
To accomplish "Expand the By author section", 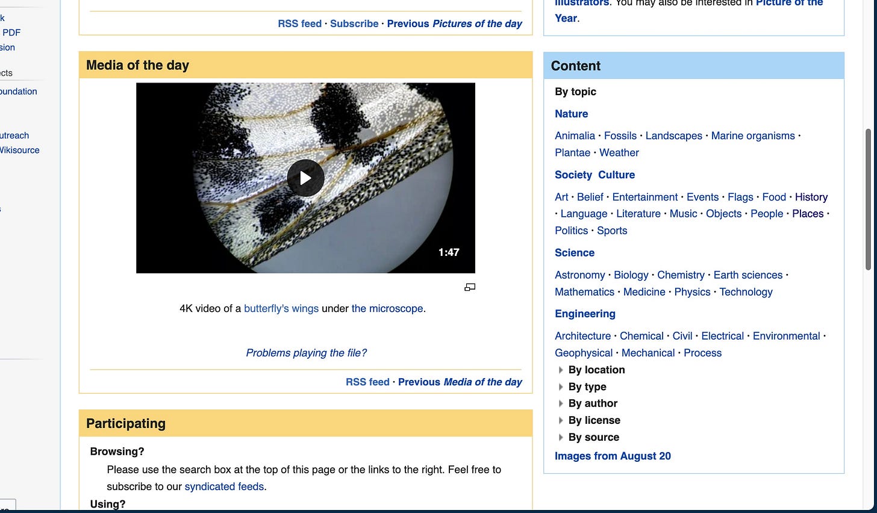I will (x=587, y=403).
